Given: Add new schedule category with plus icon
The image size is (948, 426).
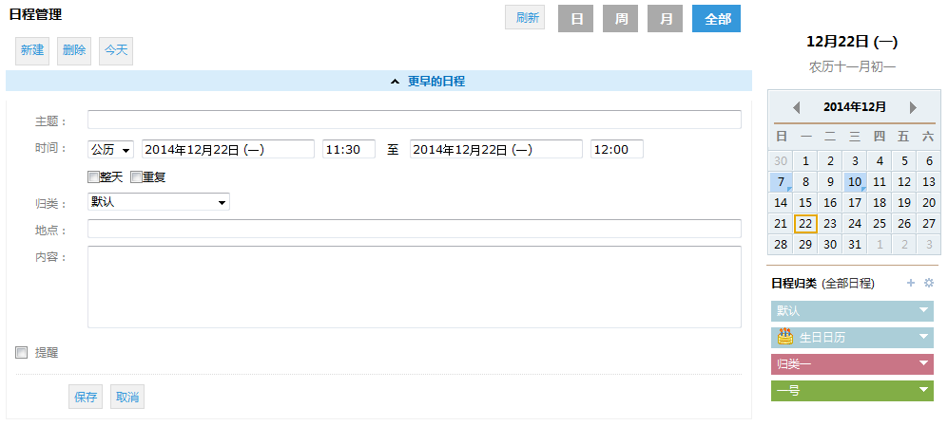Looking at the screenshot, I should click(x=911, y=283).
